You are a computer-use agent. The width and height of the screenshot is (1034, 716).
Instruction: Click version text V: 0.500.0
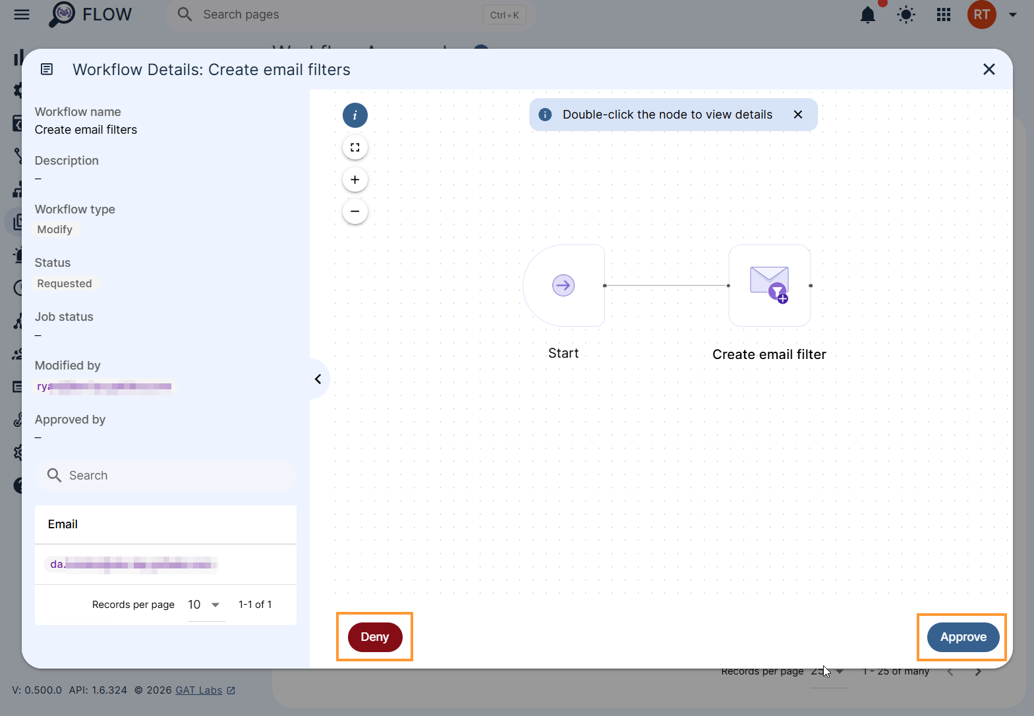[x=37, y=690]
